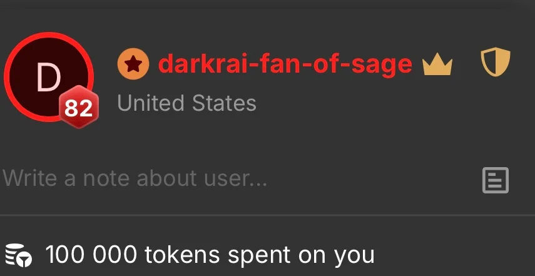Click the divider line above tokens row

tap(268, 215)
